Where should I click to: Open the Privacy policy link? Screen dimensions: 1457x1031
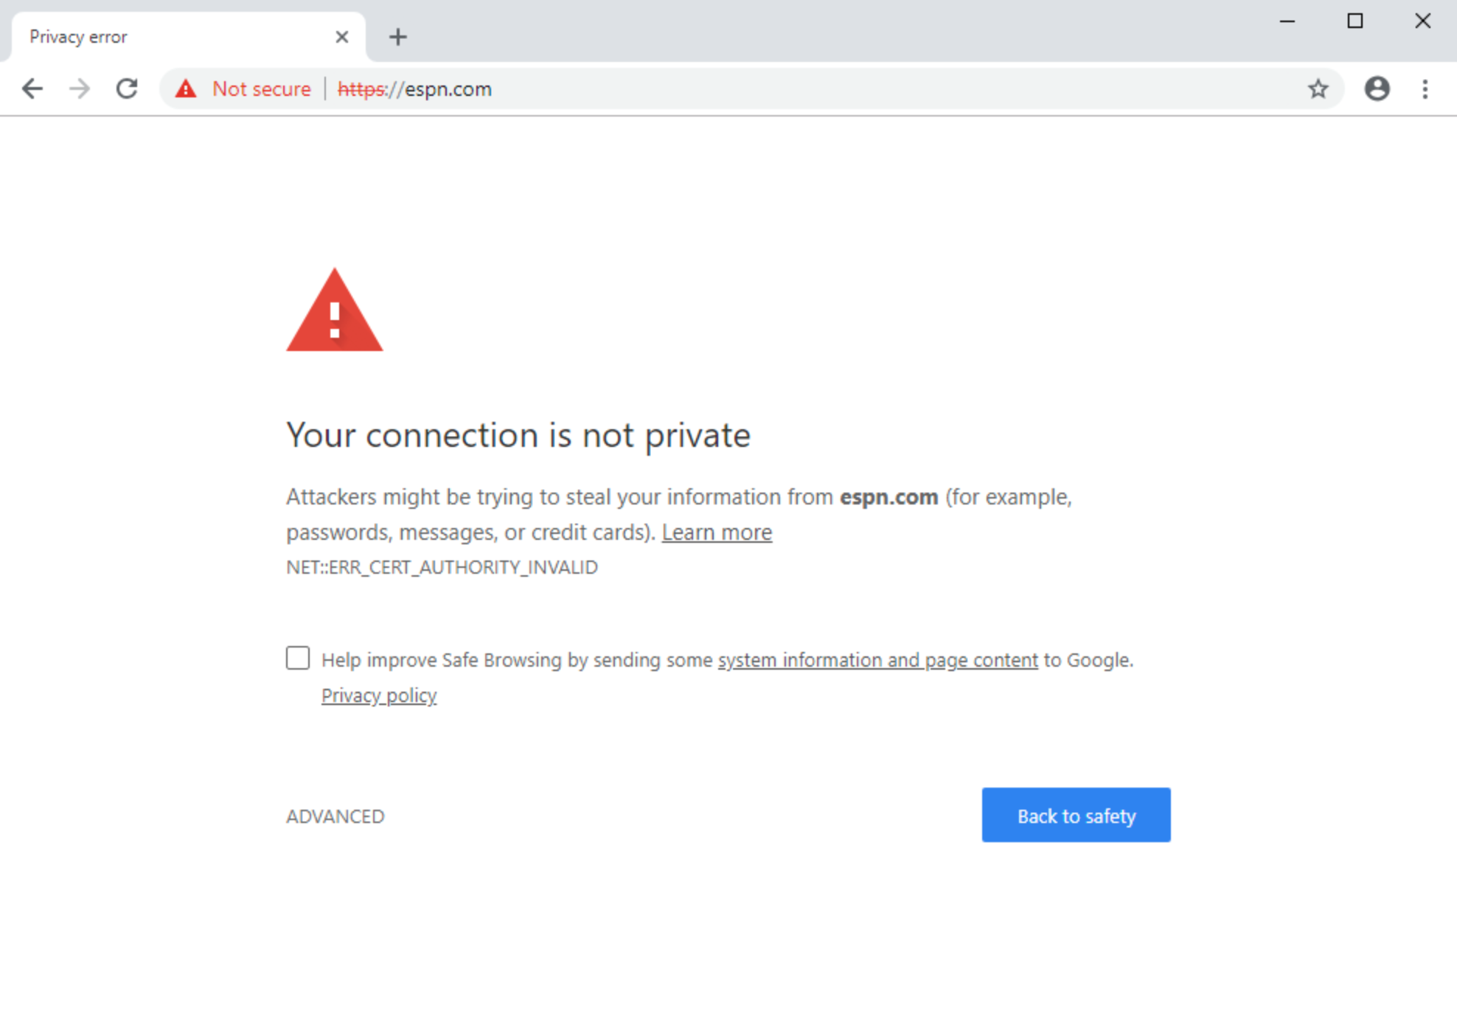pos(379,695)
